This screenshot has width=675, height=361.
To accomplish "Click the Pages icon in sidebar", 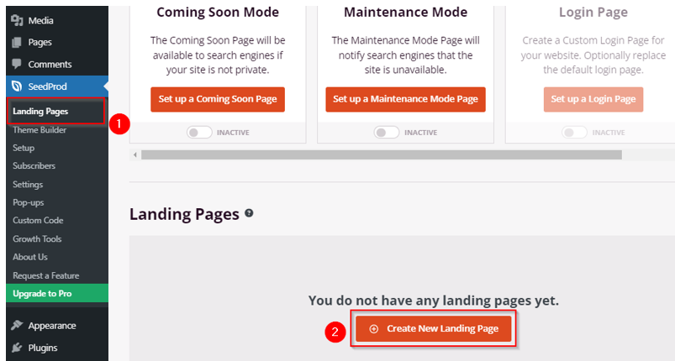I will coord(17,42).
